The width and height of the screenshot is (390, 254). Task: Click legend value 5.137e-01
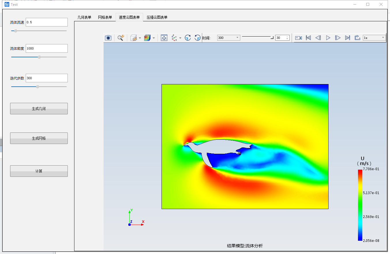tap(371, 193)
